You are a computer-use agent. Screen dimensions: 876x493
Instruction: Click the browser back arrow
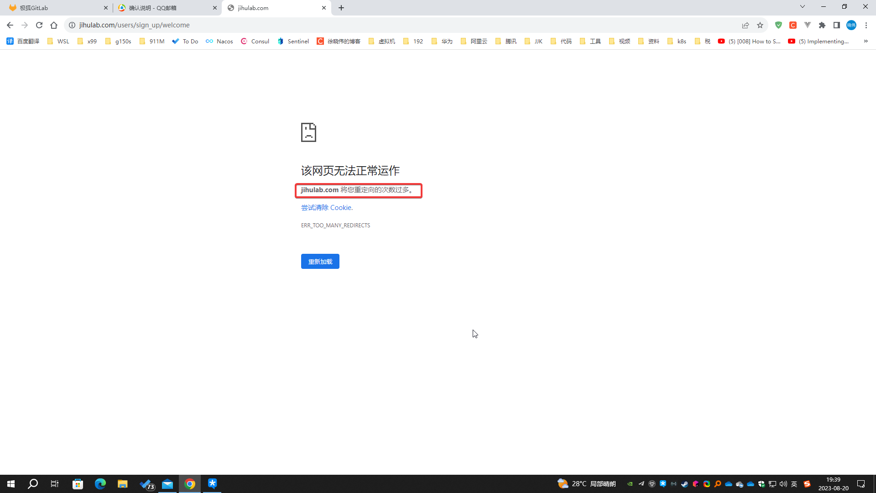[10, 25]
